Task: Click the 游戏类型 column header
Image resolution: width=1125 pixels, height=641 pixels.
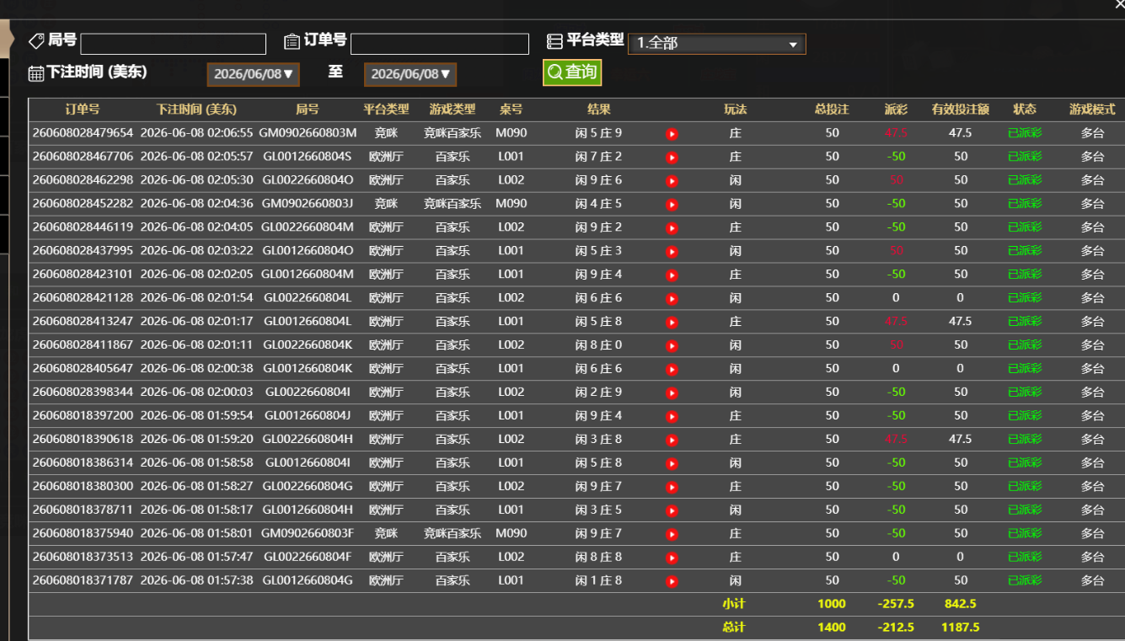Action: 453,110
